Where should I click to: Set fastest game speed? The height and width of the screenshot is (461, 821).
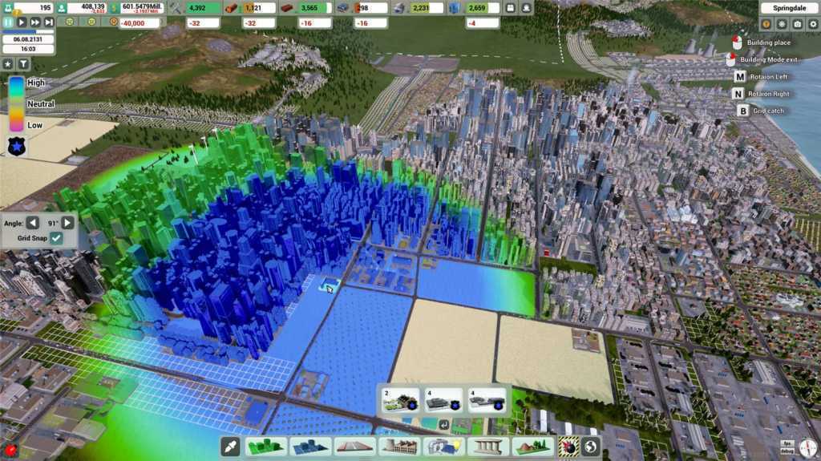(x=49, y=22)
